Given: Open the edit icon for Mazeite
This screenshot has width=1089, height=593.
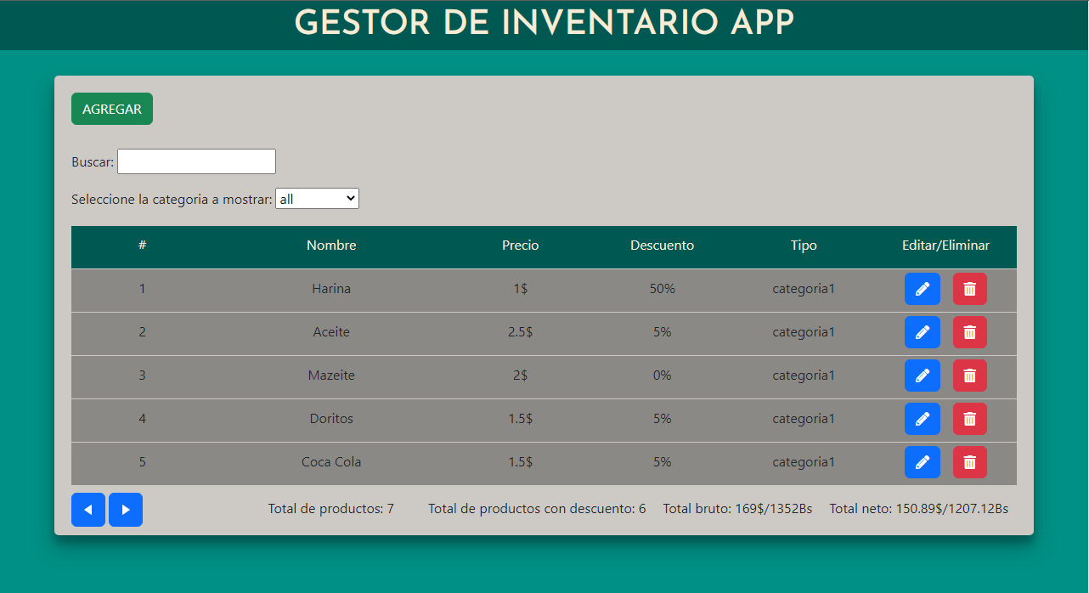Looking at the screenshot, I should [x=923, y=376].
